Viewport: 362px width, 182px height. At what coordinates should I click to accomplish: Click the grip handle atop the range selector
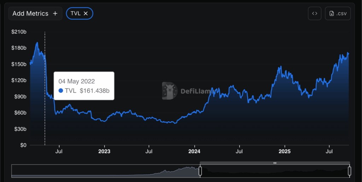275,163
